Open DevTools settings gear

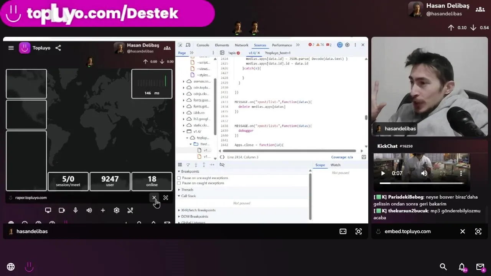click(347, 45)
